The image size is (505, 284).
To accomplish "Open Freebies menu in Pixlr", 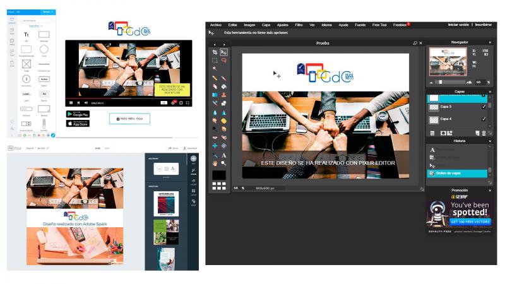I will click(x=400, y=25).
